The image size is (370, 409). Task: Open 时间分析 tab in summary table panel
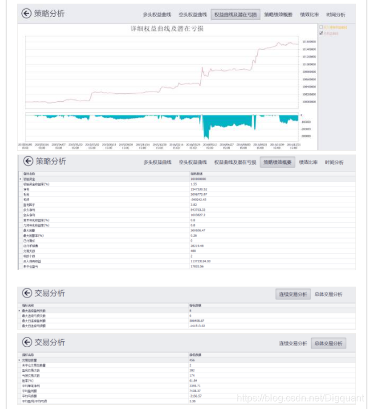334,162
